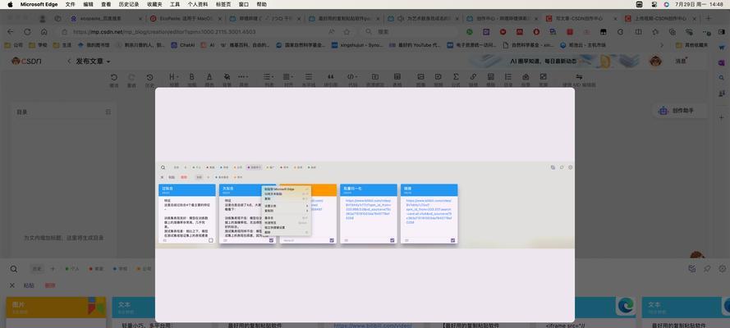Select the red 重要 tag in EcoPaste
The width and height of the screenshot is (730, 328).
pyautogui.click(x=96, y=268)
